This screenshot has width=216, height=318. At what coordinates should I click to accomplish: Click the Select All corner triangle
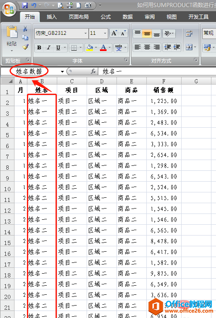[7, 81]
